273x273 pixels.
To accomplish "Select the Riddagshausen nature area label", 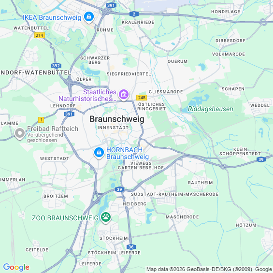I will (x=211, y=109).
